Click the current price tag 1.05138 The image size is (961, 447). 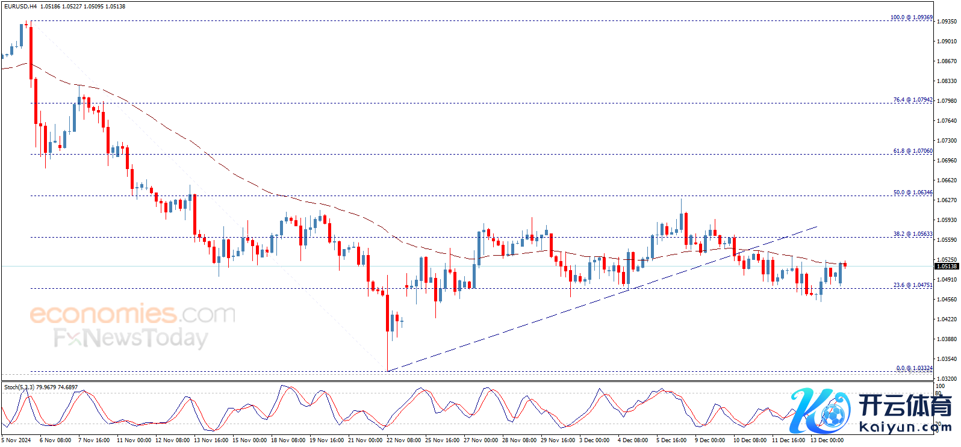pyautogui.click(x=946, y=267)
